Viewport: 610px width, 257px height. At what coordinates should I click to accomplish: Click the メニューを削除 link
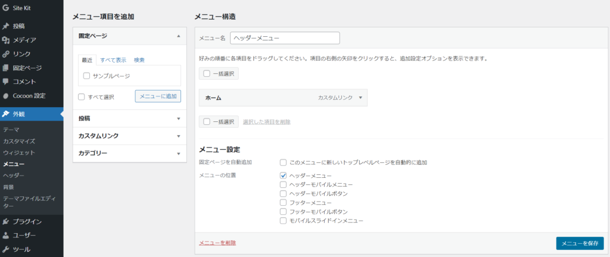click(x=217, y=243)
